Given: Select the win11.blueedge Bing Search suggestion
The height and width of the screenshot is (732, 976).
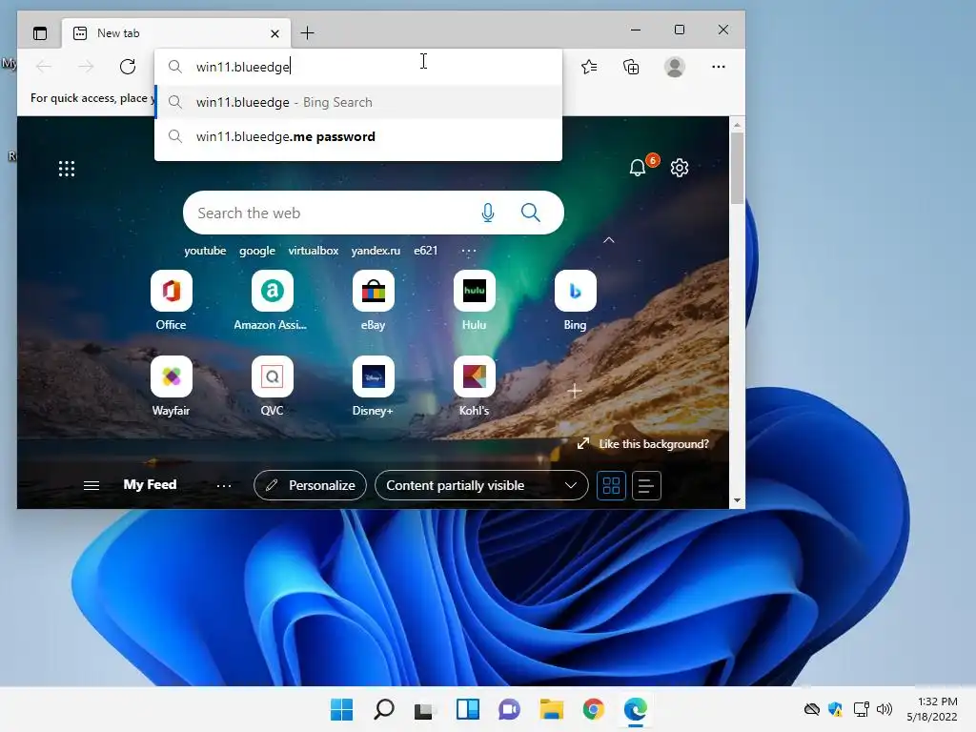Looking at the screenshot, I should [x=358, y=102].
